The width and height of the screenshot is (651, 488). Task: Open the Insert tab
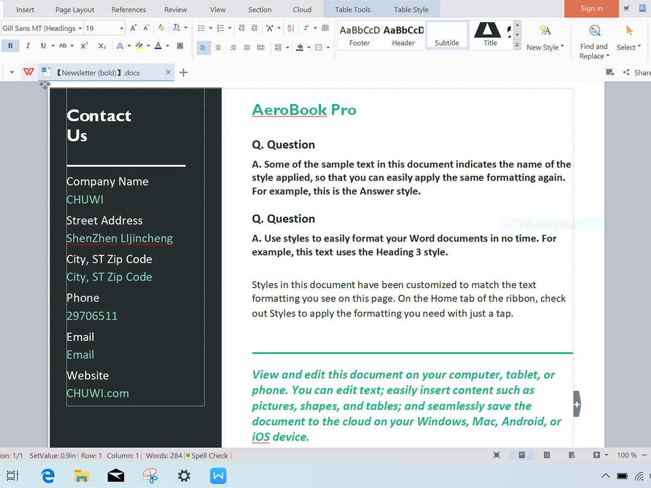[25, 9]
